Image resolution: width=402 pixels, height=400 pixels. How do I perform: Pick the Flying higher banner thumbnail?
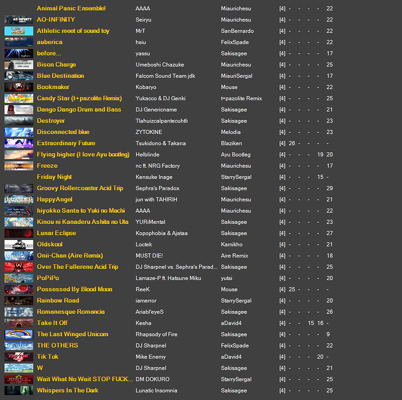click(x=19, y=155)
